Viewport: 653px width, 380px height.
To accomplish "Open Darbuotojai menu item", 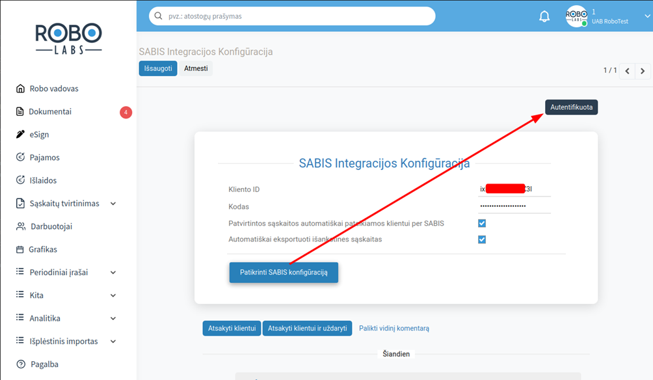I will (x=51, y=226).
